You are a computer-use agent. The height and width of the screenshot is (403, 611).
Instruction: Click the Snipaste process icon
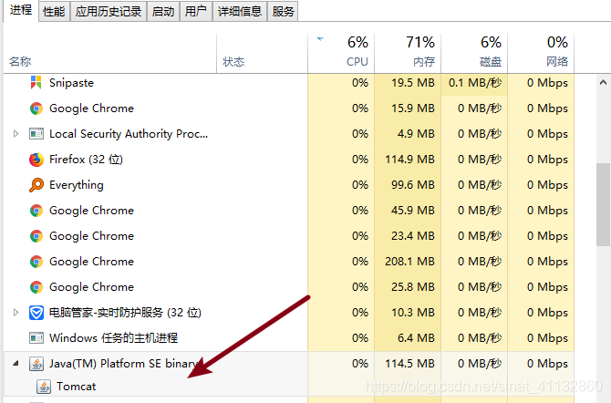[36, 83]
